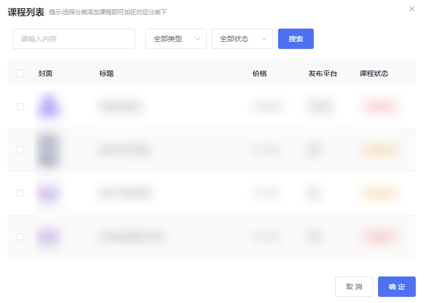Check the first course row checkbox
This screenshot has height=303, width=426.
20,107
